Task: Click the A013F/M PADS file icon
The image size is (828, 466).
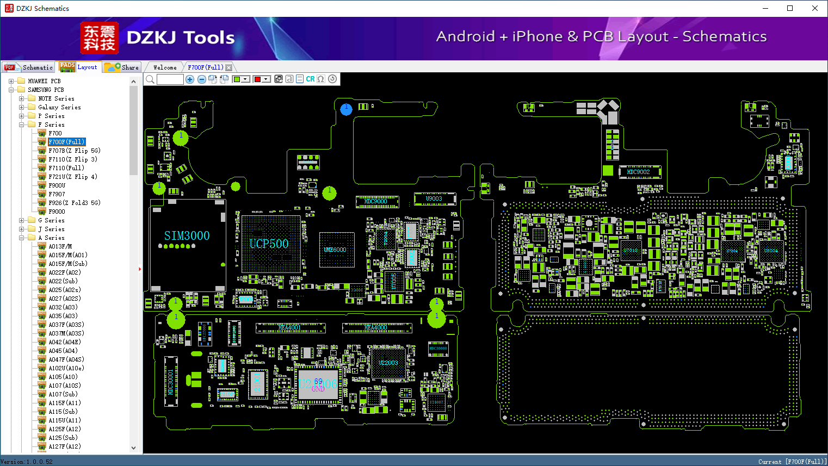Action: click(x=42, y=246)
